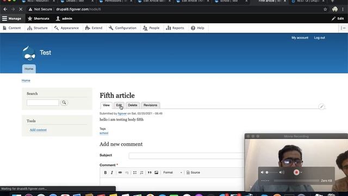Open the admin user menu
This screenshot has width=348, height=196.
[64, 19]
